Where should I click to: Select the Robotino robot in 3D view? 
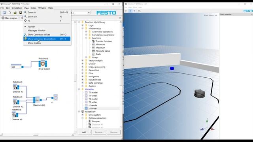point(199,93)
